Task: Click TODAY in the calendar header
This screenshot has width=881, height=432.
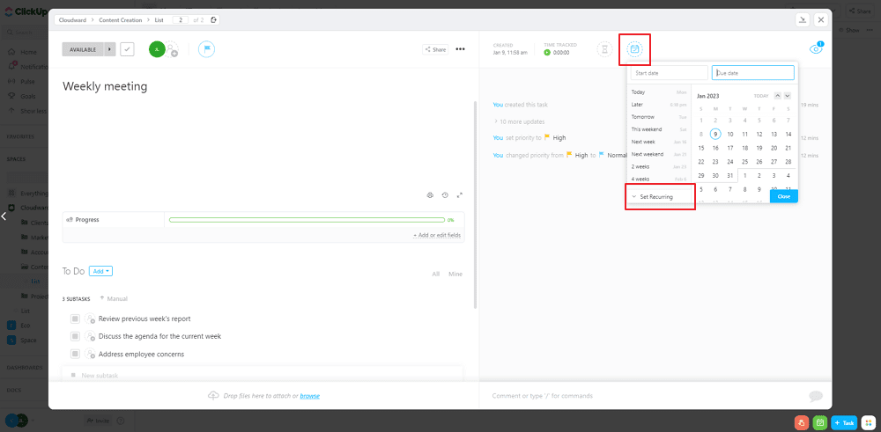Action: coord(761,96)
